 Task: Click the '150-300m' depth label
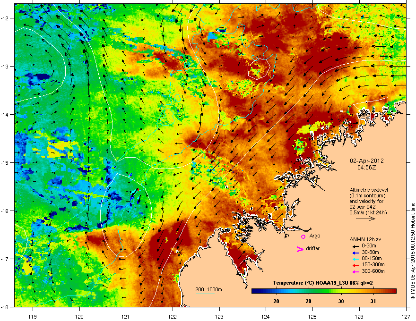coord(373,264)
